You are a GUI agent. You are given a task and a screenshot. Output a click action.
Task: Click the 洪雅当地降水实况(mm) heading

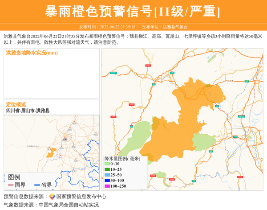point(32,53)
